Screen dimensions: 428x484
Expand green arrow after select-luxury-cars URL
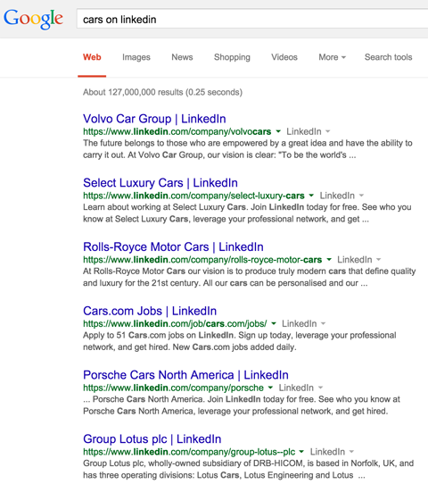pos(311,196)
